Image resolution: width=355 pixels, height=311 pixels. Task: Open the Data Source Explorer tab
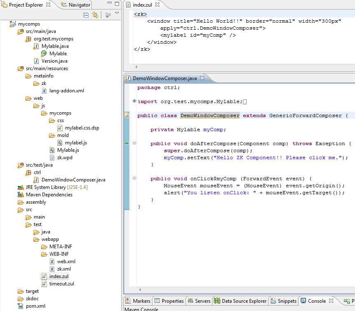click(240, 301)
